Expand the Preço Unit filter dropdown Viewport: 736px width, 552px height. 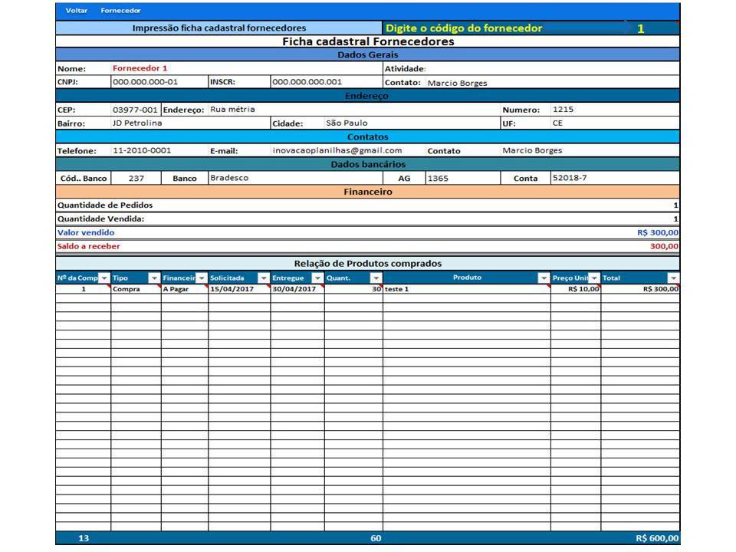pos(594,278)
